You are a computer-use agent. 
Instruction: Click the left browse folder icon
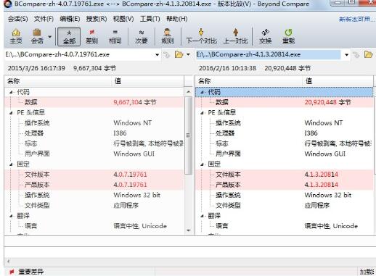click(x=179, y=54)
